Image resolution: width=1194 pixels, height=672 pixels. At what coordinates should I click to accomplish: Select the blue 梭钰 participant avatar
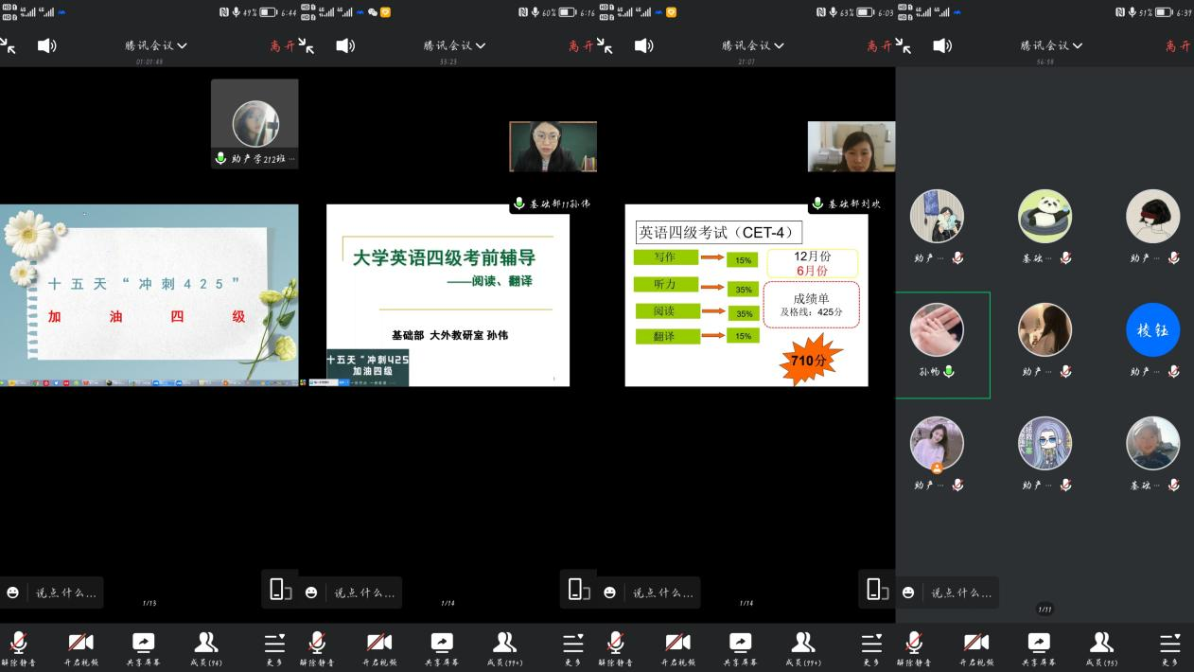click(x=1153, y=330)
